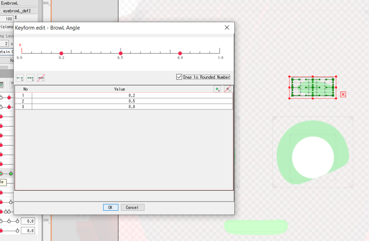This screenshot has width=369, height=241.
Task: Select the key point at 0.2 on slider
Action: (x=61, y=53)
